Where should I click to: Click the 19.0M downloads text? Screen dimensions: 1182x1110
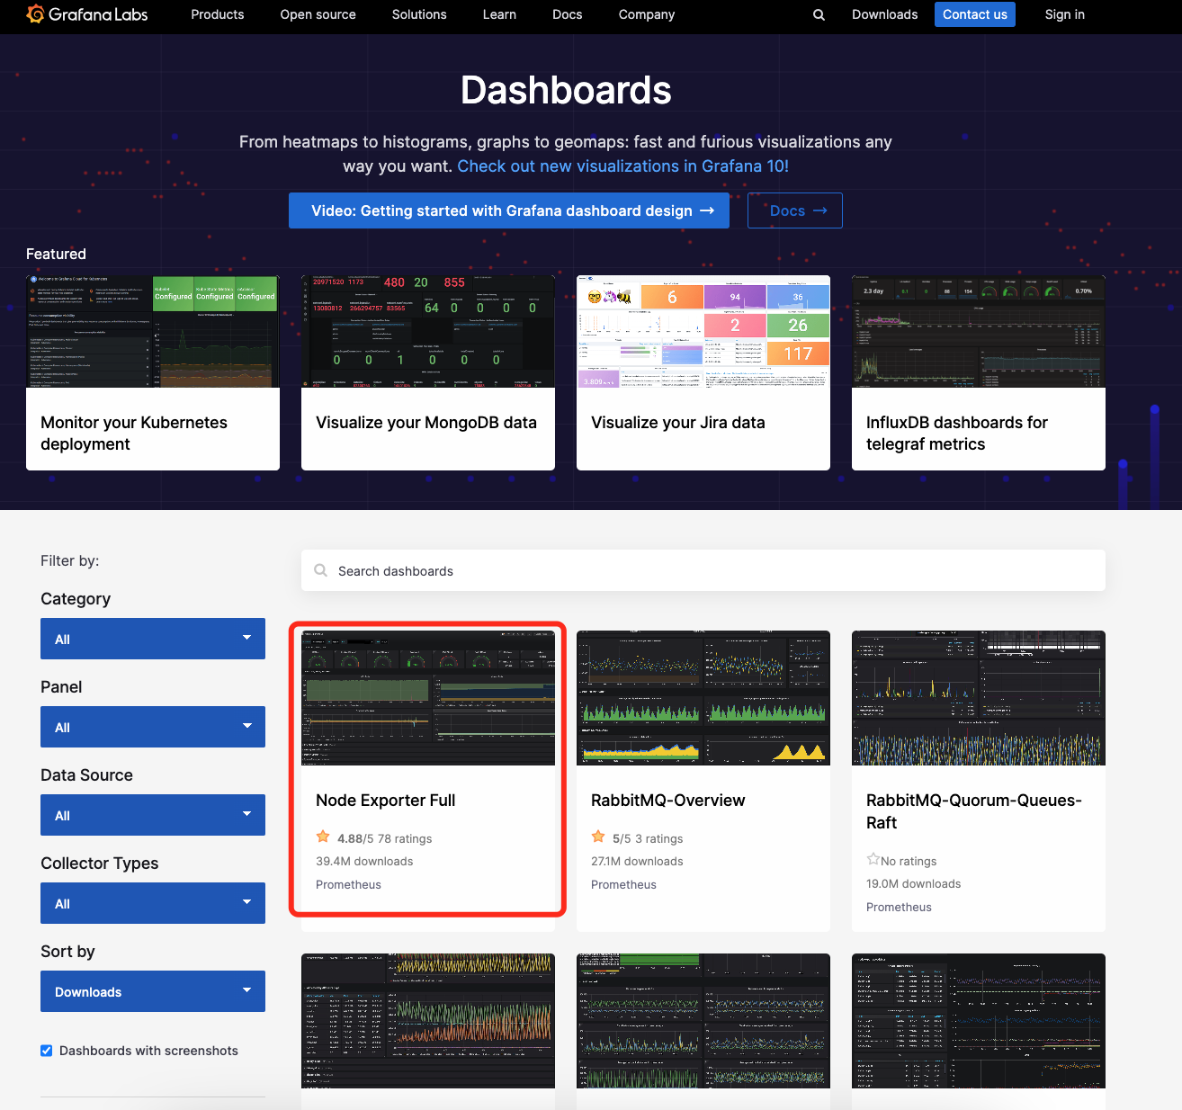[913, 883]
